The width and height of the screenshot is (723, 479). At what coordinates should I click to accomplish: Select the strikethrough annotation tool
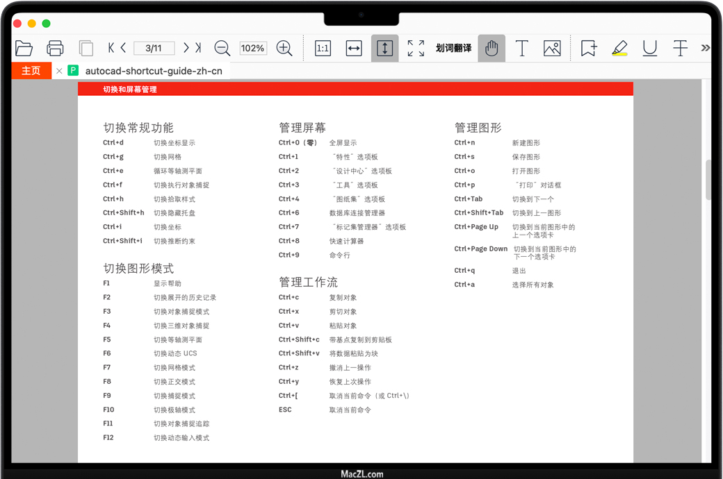[x=680, y=48]
